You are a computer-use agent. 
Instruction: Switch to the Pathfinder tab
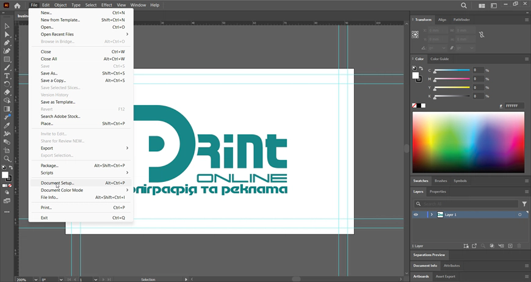(461, 20)
